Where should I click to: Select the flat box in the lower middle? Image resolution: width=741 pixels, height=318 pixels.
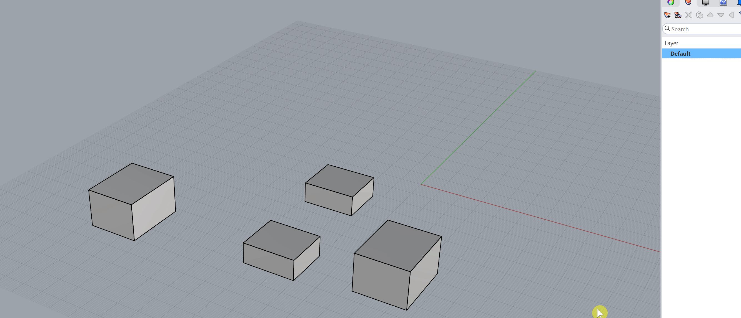pos(282,250)
